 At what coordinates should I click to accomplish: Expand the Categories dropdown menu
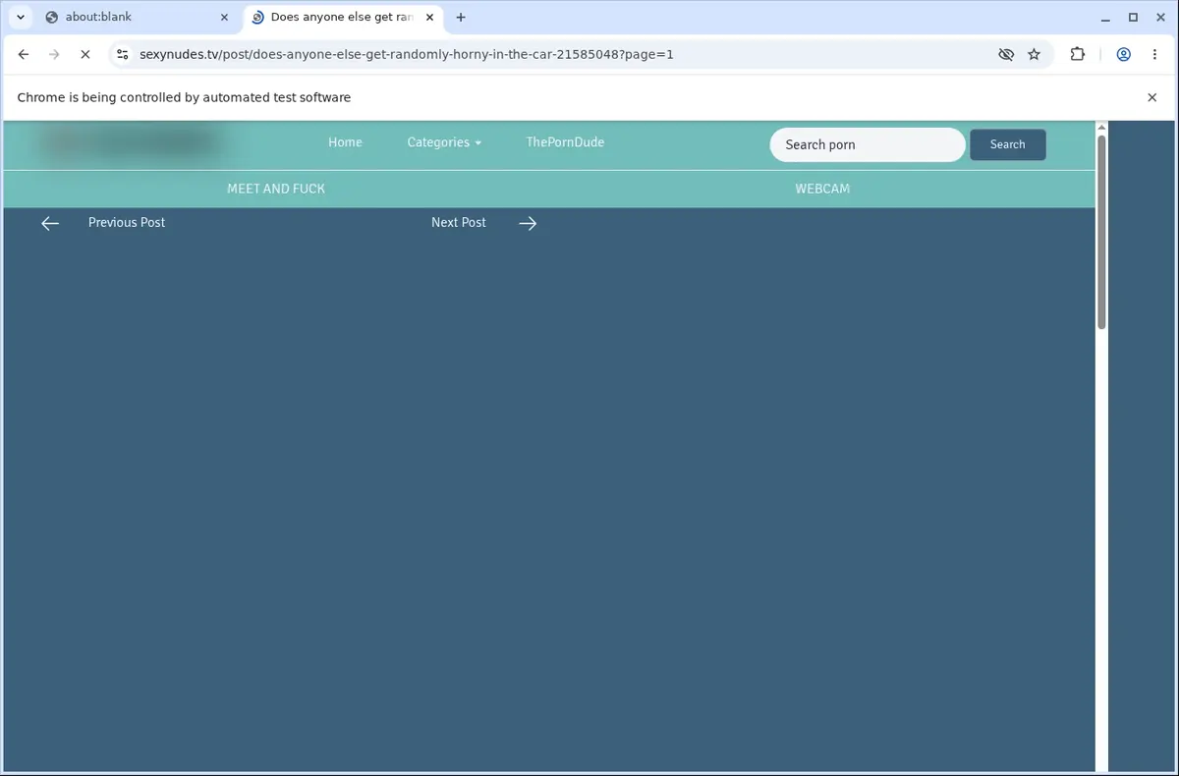coord(444,142)
